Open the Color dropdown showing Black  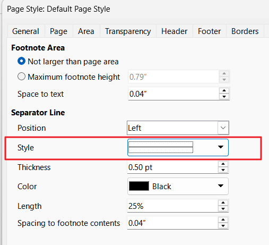pos(178,187)
